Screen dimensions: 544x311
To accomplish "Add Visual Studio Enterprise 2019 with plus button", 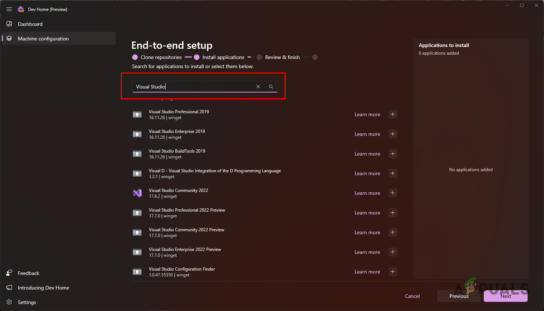I will [x=393, y=134].
